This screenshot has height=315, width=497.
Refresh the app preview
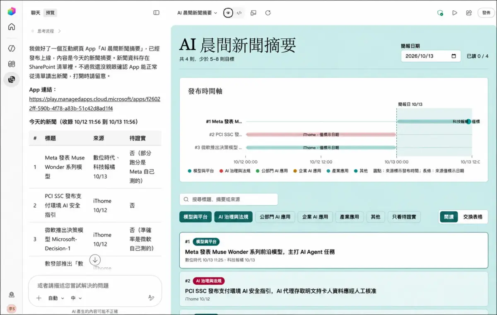click(268, 13)
